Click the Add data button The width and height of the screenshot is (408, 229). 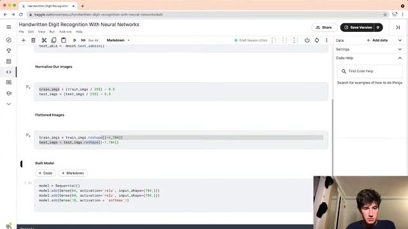pyautogui.click(x=377, y=40)
